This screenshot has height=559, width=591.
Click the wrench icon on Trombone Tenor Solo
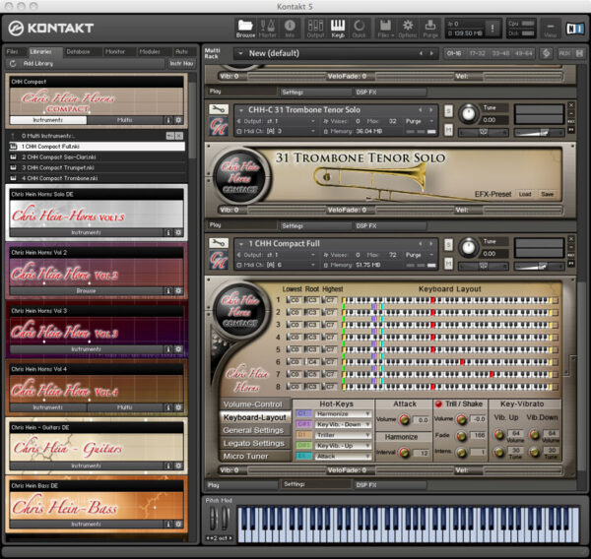coord(219,109)
